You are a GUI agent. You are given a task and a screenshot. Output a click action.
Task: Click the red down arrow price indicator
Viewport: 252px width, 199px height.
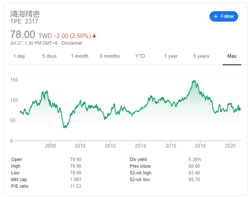pos(94,36)
